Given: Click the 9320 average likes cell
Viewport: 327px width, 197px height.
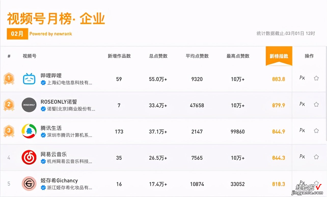Looking at the screenshot, I should (197, 79).
